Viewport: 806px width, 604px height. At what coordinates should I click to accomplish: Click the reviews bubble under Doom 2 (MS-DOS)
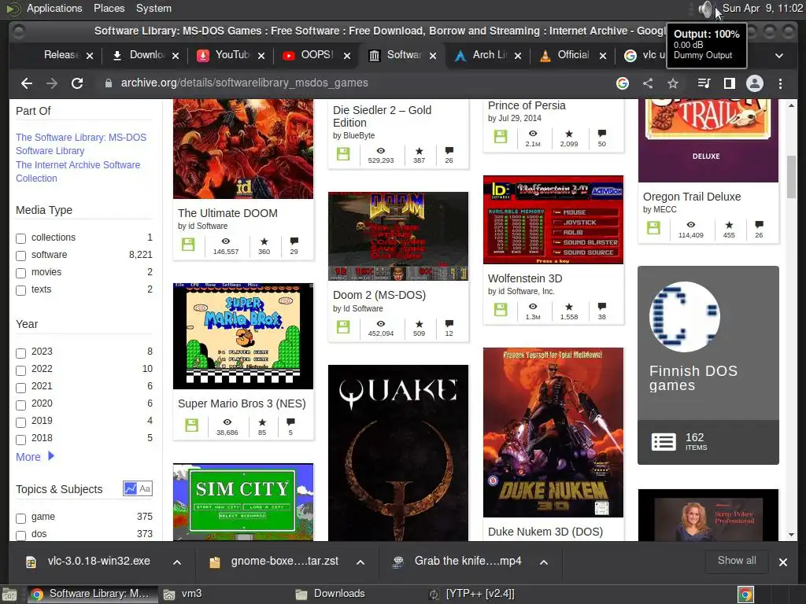[x=449, y=323]
